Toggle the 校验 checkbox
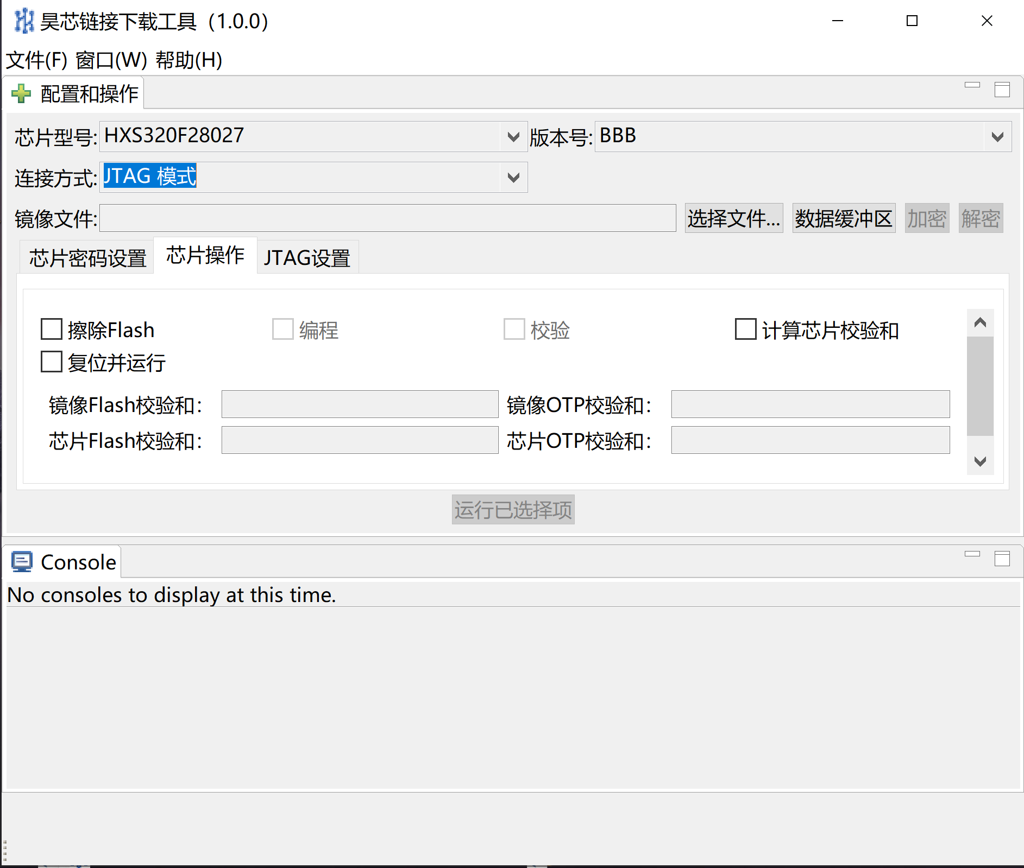1024x868 pixels. click(514, 329)
